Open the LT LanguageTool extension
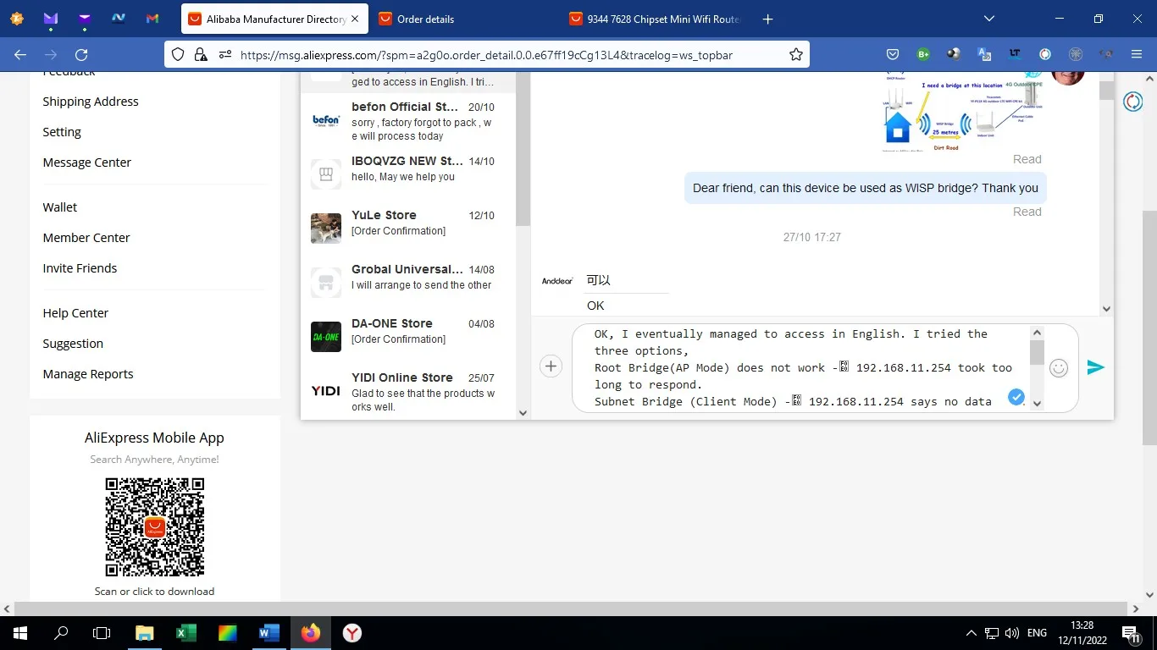 [1015, 54]
